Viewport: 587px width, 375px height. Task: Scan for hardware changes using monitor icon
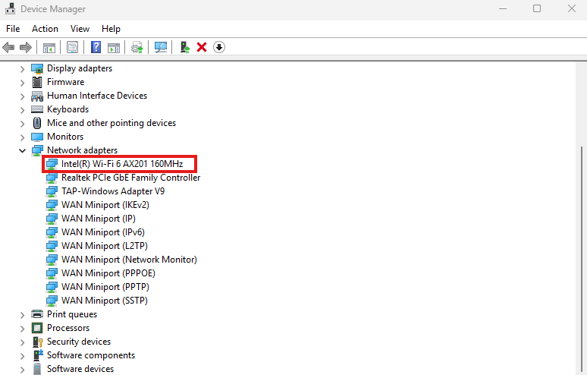pos(161,47)
